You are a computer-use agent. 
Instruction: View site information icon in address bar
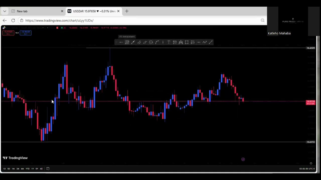22,20
